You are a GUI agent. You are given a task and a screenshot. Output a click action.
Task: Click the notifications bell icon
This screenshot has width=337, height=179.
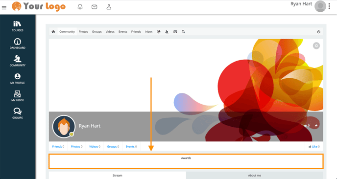80,7
